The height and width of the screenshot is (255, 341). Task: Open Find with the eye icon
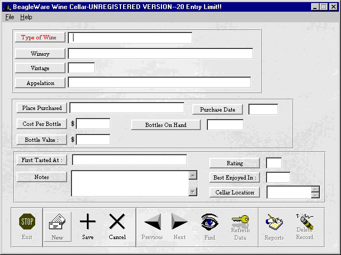pyautogui.click(x=210, y=222)
